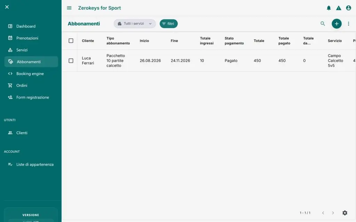Open the user account profile icon
This screenshot has width=356, height=222.
click(x=348, y=8)
